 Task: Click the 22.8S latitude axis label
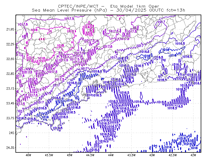tap(10, 74)
